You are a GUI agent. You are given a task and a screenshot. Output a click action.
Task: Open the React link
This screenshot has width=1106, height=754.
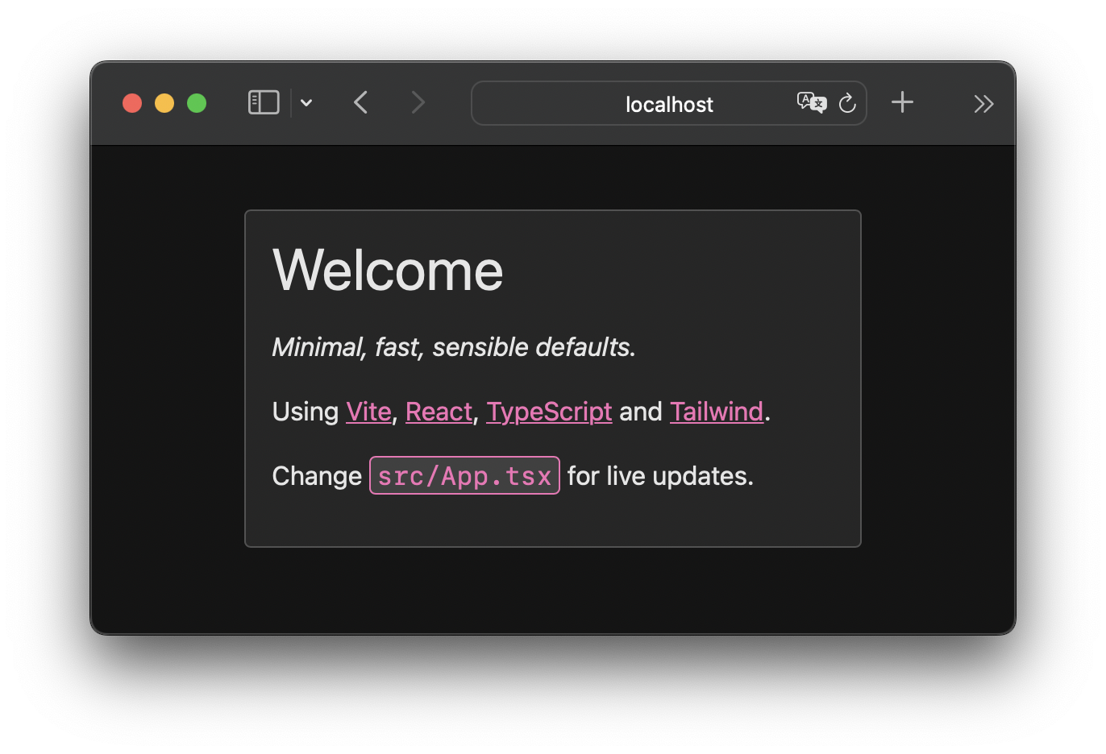439,412
